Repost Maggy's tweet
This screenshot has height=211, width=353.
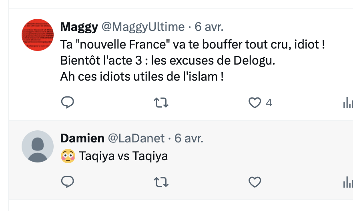(x=161, y=103)
